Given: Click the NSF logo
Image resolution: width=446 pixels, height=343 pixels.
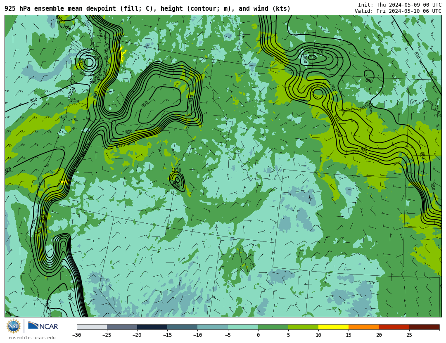Looking at the screenshot, I should [x=13, y=326].
